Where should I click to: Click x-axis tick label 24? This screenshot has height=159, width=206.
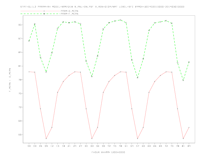pos(75,146)
